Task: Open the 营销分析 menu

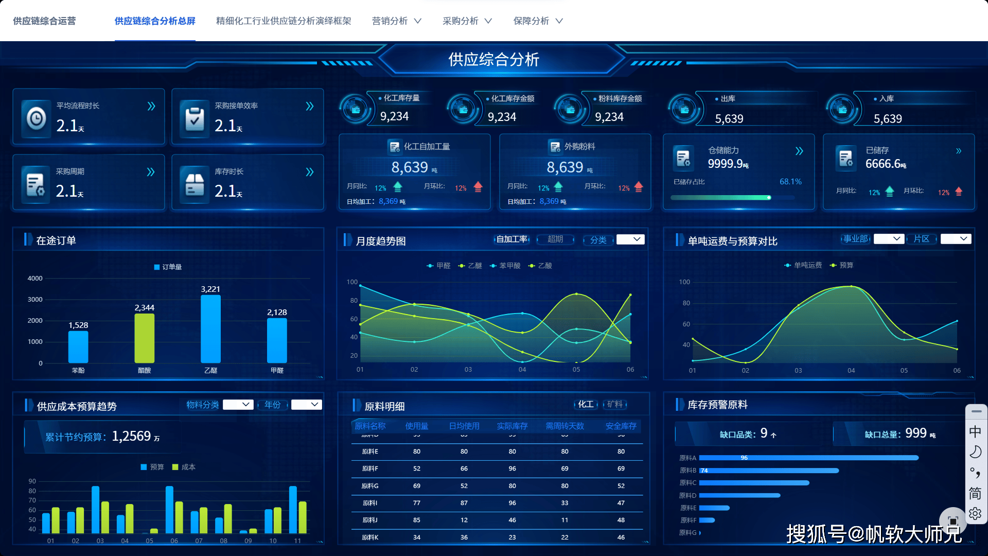Action: point(397,21)
